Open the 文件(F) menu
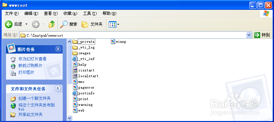The width and height of the screenshot is (274, 122). 12,13
